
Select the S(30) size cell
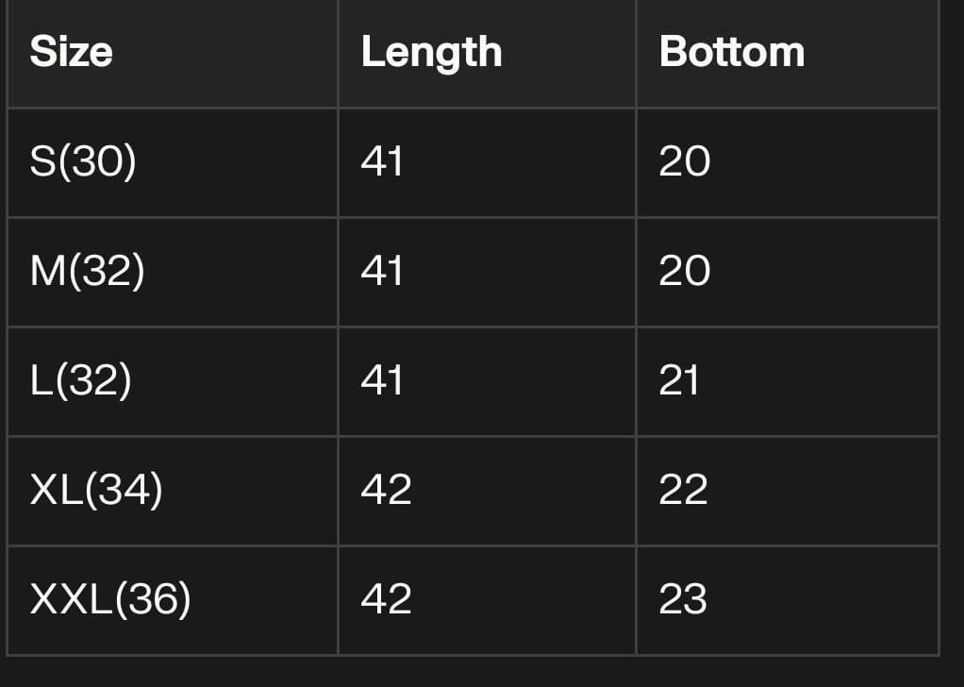(83, 161)
